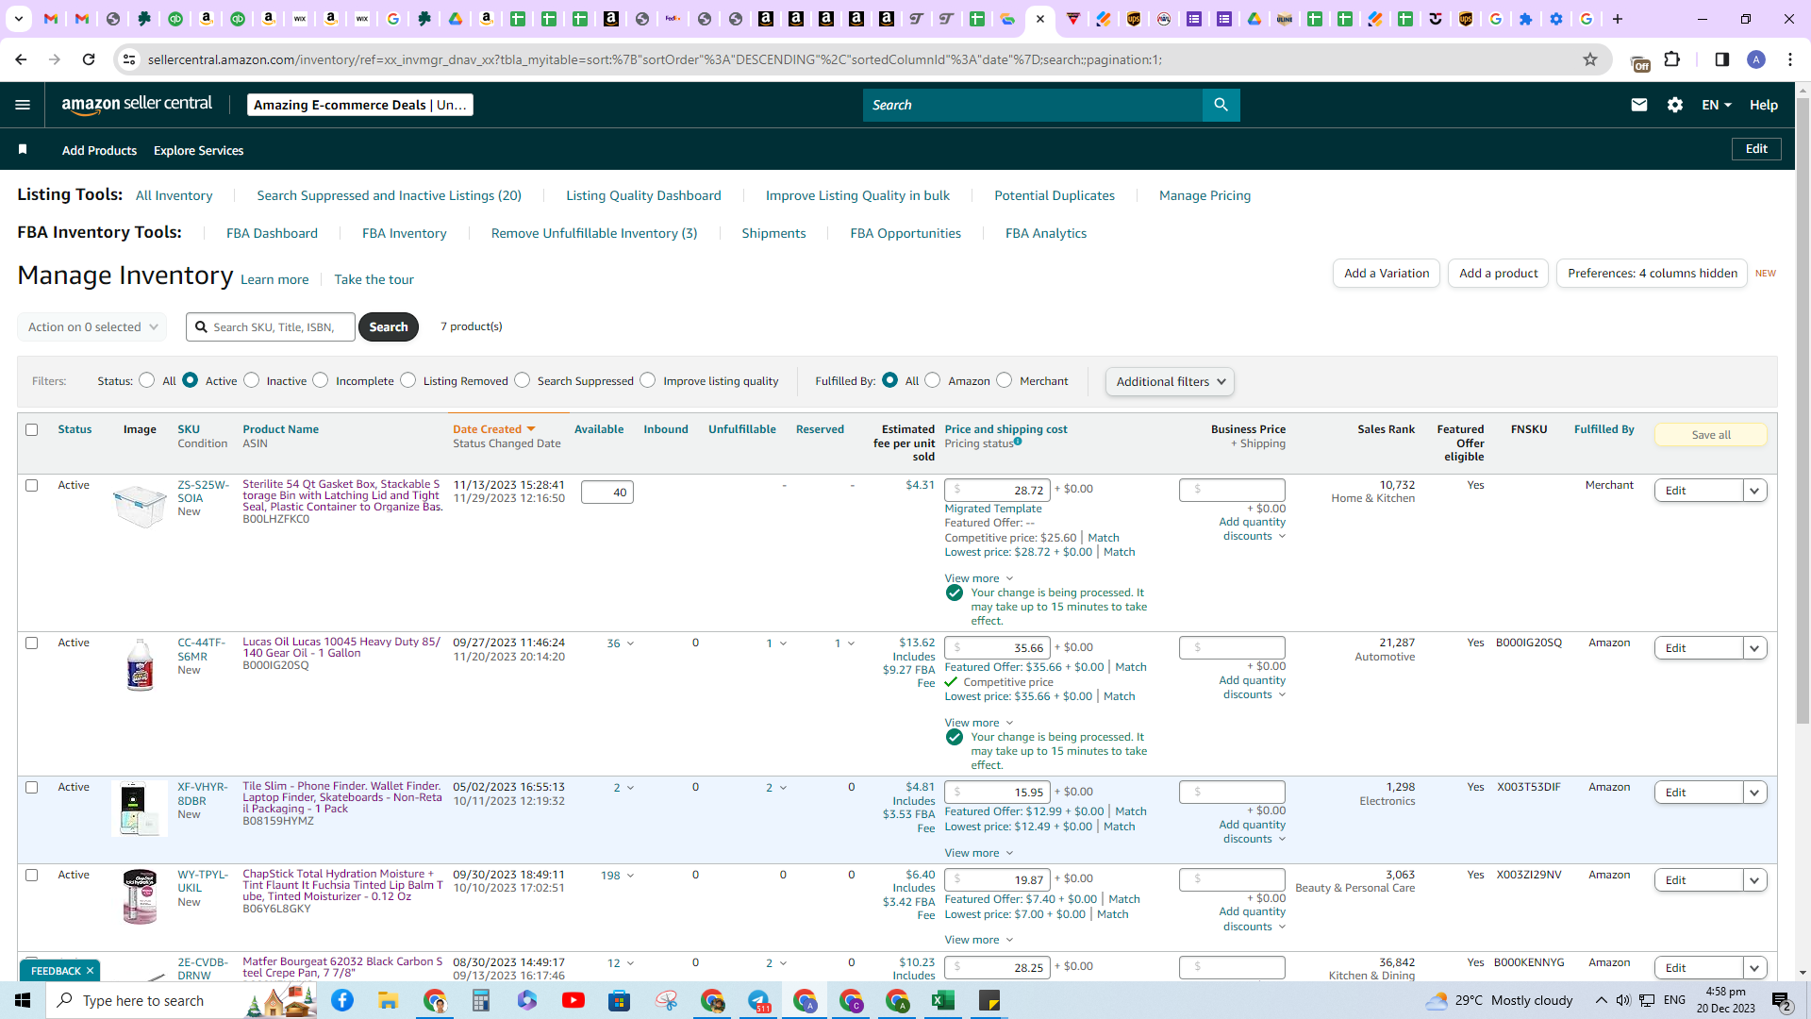Open the settings gear in Seller Central
This screenshot has height=1019, width=1811.
[1675, 105]
